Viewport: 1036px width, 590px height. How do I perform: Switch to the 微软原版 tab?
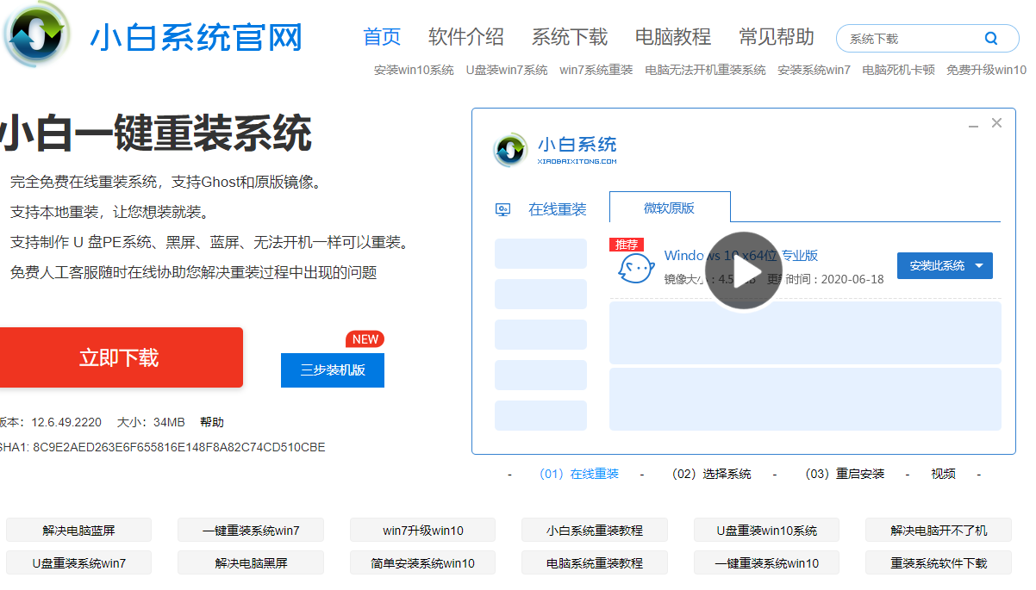coord(669,208)
